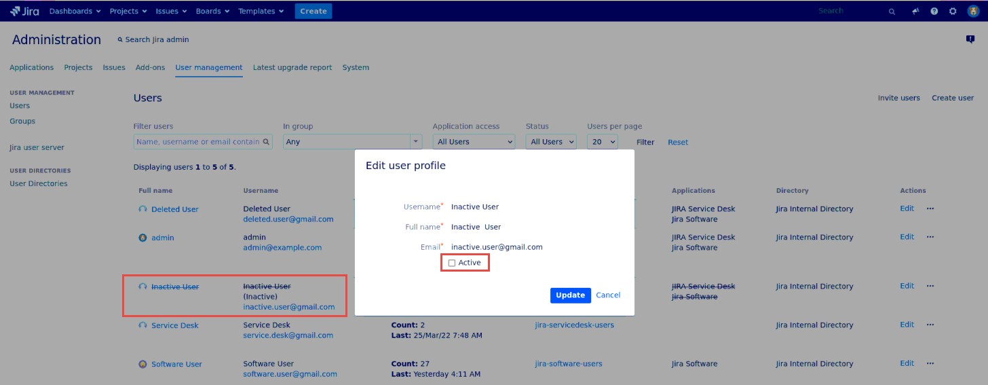
Task: Click the search magnifier icon in top bar
Action: tap(892, 12)
